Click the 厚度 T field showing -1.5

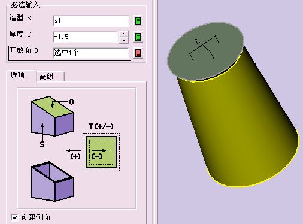point(86,37)
